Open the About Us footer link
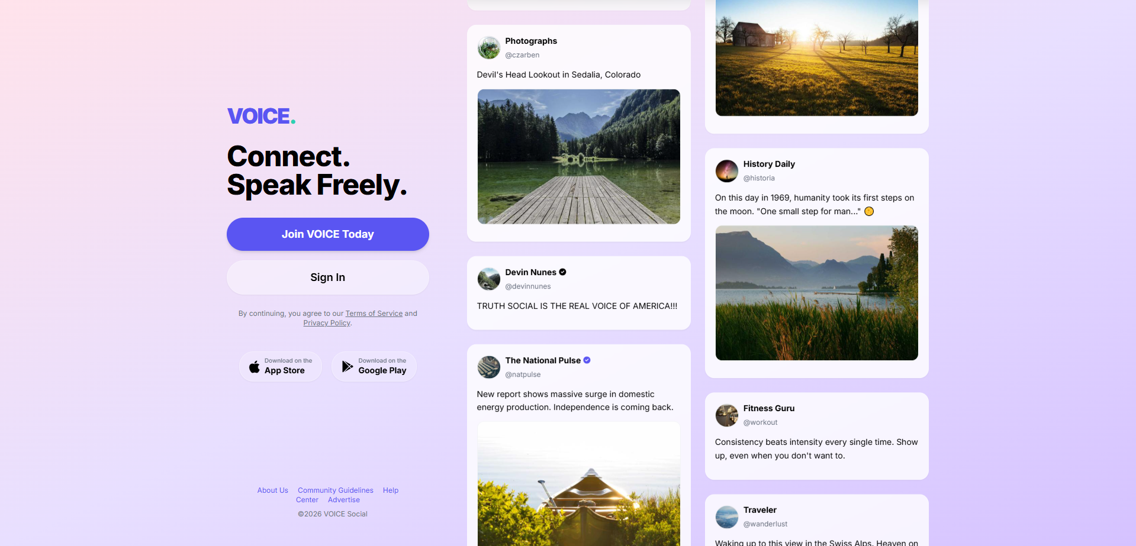The height and width of the screenshot is (546, 1136). (273, 490)
